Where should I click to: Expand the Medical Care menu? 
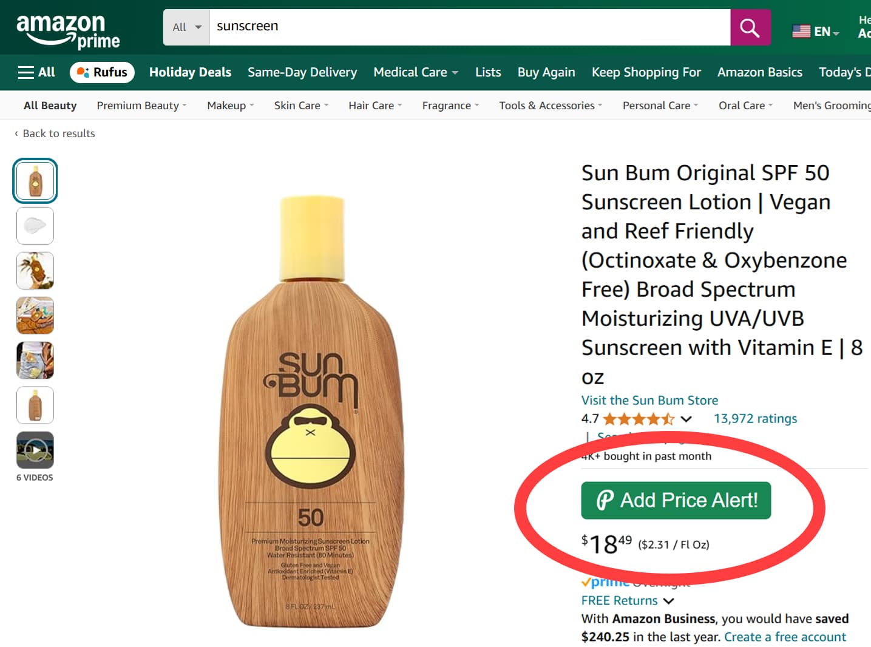416,72
